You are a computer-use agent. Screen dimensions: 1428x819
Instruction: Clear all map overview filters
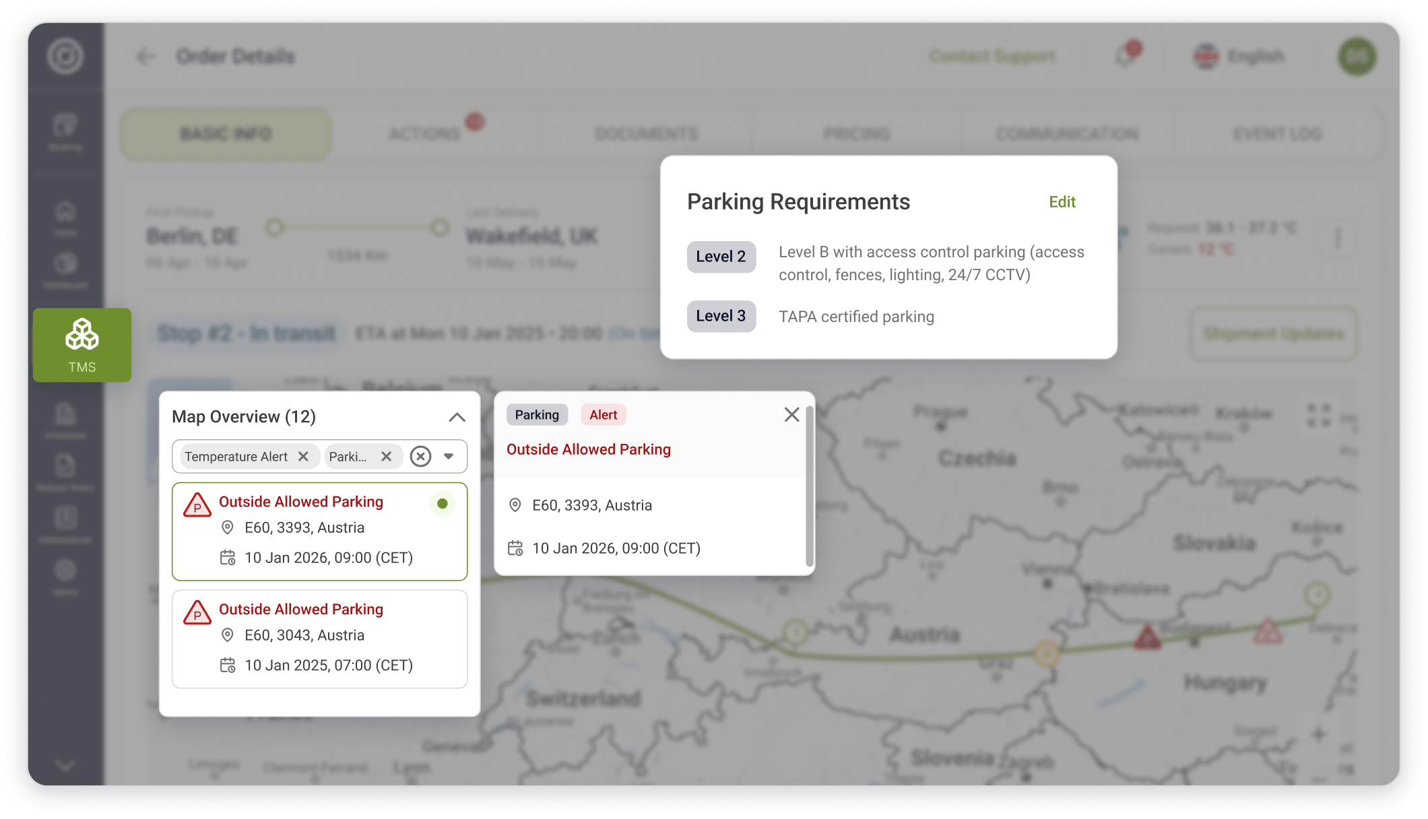click(421, 457)
